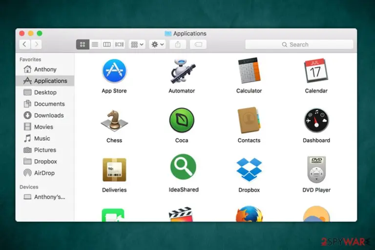The width and height of the screenshot is (375, 250).
Task: Select the Calculator app icon
Action: click(x=249, y=70)
